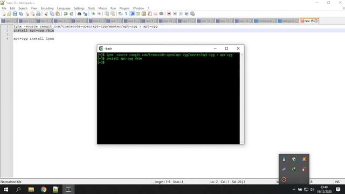Click editor line 'apt-cyg install lynx'
The image size is (345, 194).
33,38
